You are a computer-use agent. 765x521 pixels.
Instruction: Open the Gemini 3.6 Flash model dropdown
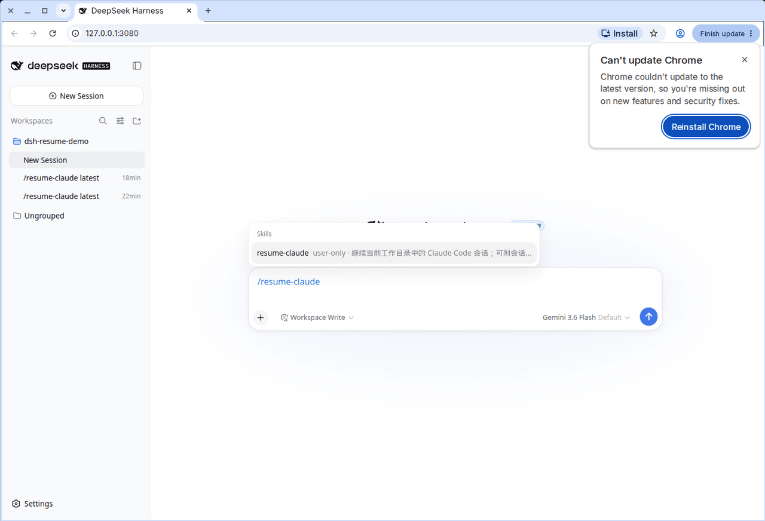[x=586, y=317]
